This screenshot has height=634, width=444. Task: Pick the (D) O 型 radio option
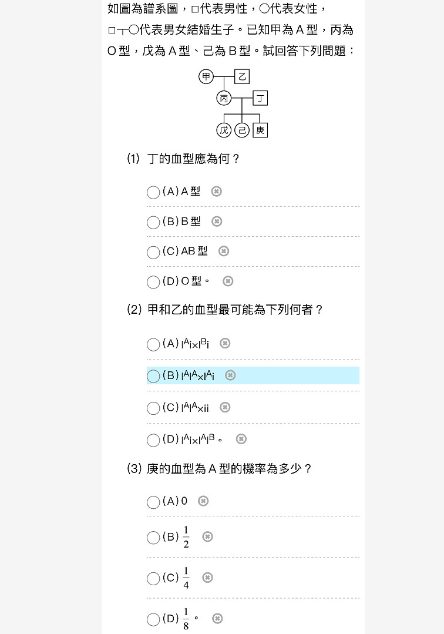[153, 282]
